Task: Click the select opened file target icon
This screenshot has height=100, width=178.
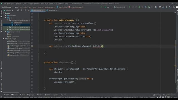Action: click(18, 10)
